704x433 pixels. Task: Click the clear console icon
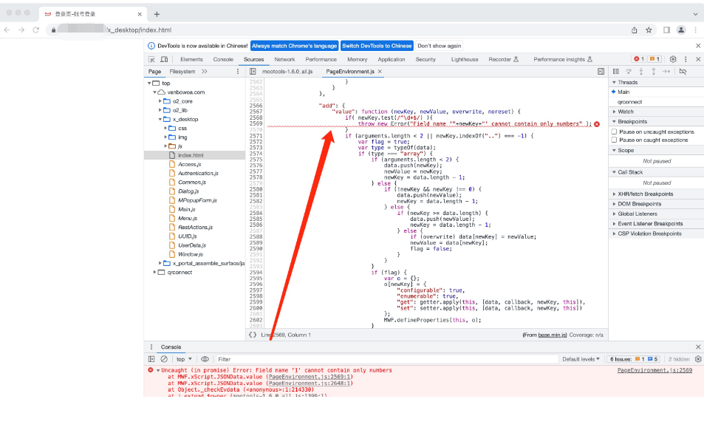[x=164, y=359]
